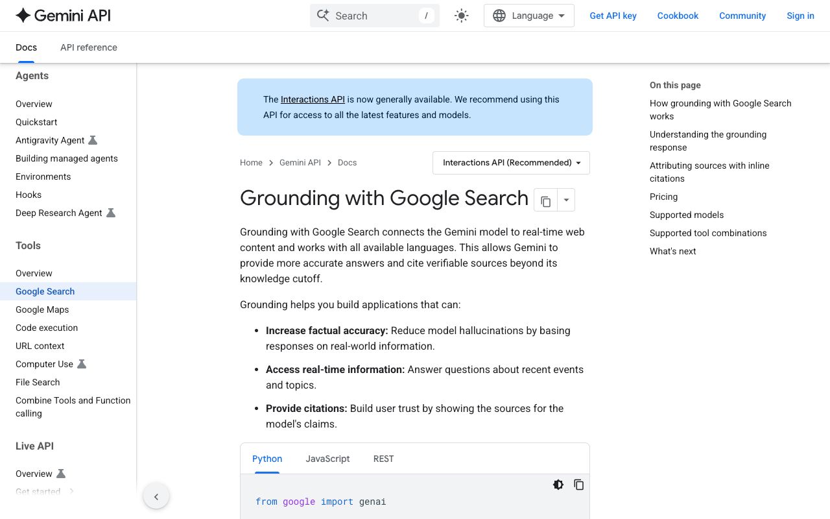Open Deep Research Agent page
The height and width of the screenshot is (519, 830).
point(59,213)
